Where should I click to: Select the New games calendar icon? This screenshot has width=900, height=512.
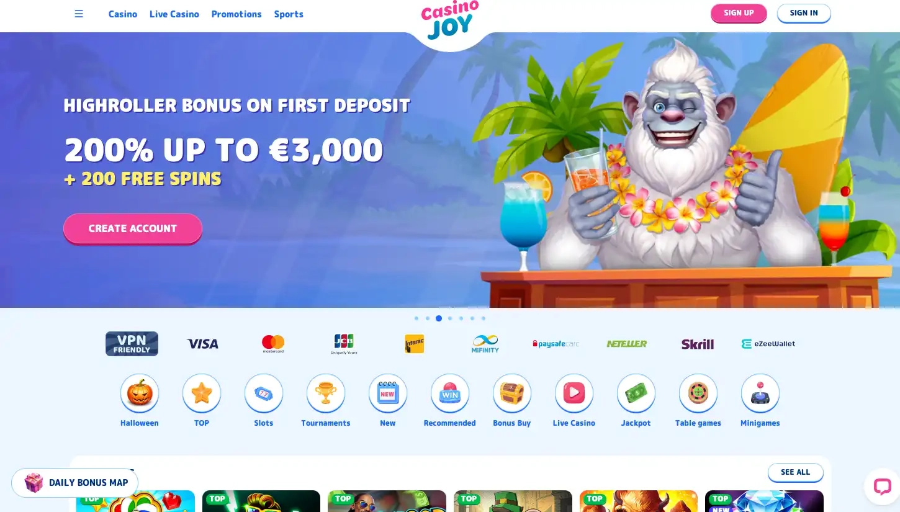pyautogui.click(x=388, y=393)
